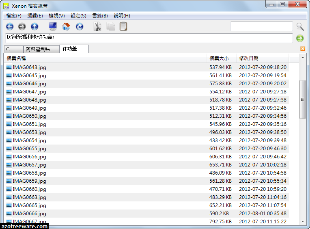Open My Computer via monitor icon
310x229 pixels.
click(x=53, y=26)
